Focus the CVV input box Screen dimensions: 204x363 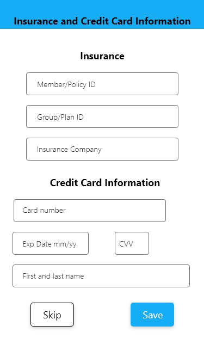click(132, 243)
